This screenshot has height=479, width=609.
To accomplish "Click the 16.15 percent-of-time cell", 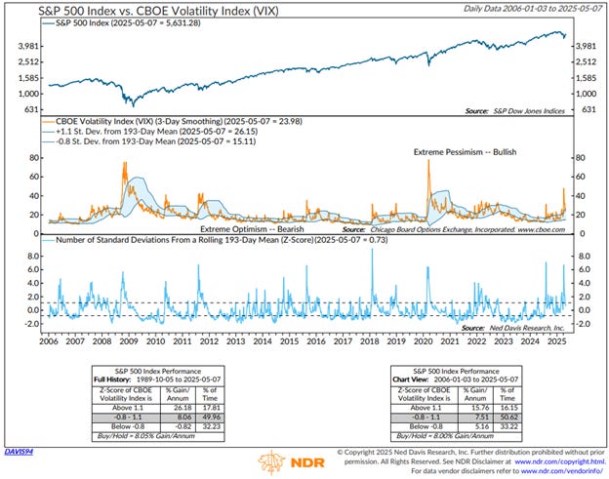I will click(x=508, y=408).
